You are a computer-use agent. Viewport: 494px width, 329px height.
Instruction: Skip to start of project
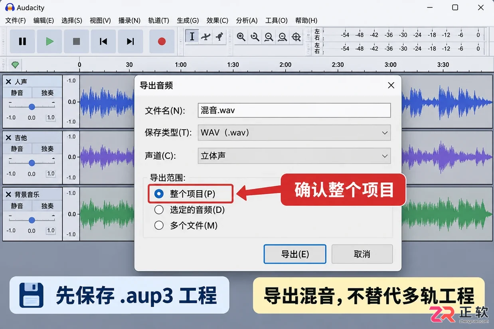pyautogui.click(x=103, y=41)
